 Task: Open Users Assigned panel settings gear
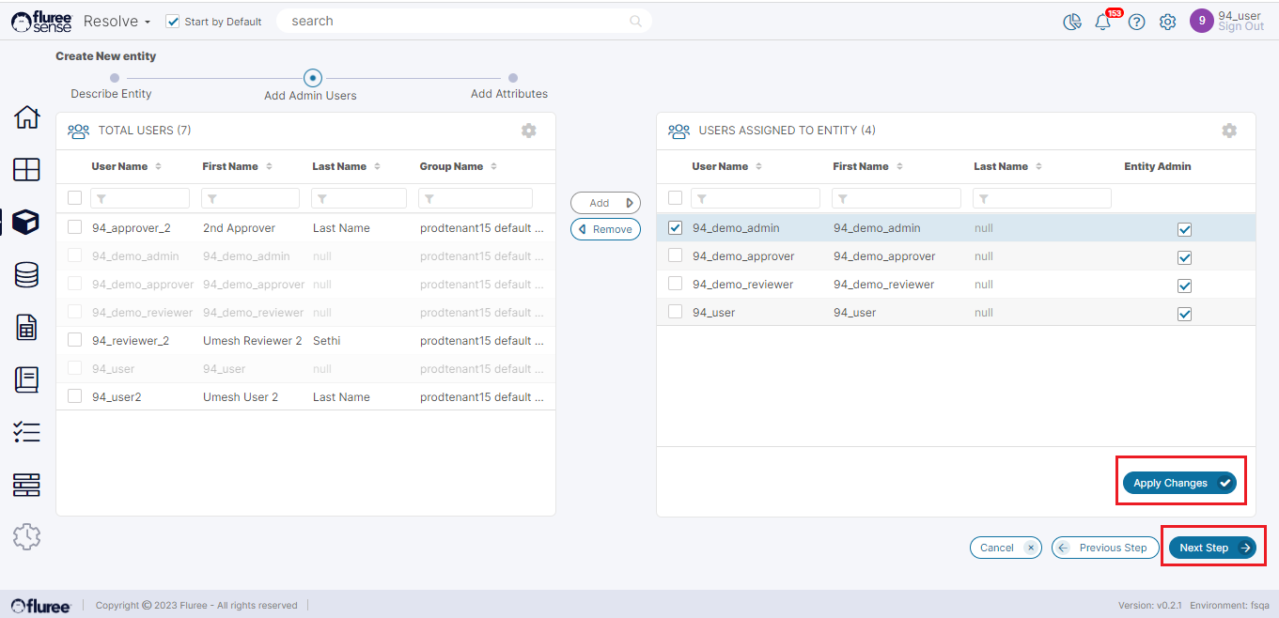coord(1229,131)
